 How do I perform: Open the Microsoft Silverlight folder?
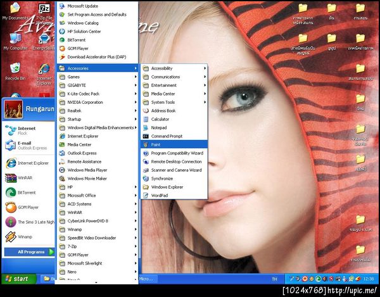pos(98,263)
